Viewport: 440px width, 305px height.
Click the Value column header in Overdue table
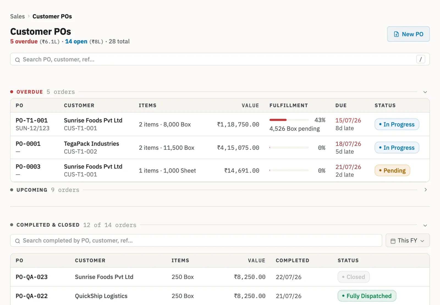pyautogui.click(x=250, y=105)
